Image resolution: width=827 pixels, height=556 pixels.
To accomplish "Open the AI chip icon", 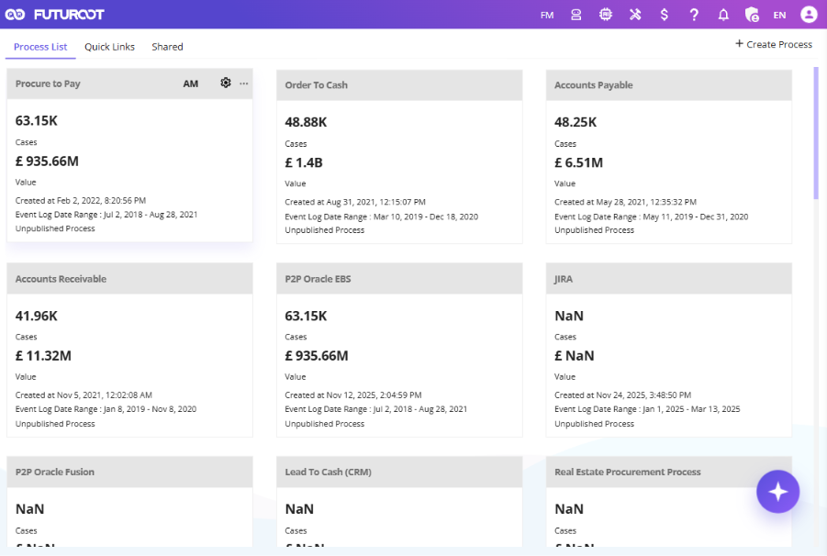I will [606, 15].
